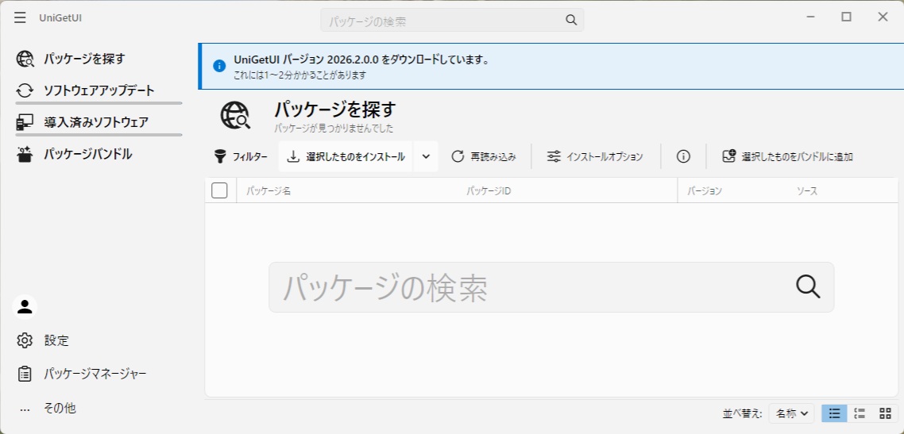
Task: Click 選択したものをバンドルに追加
Action: (787, 156)
